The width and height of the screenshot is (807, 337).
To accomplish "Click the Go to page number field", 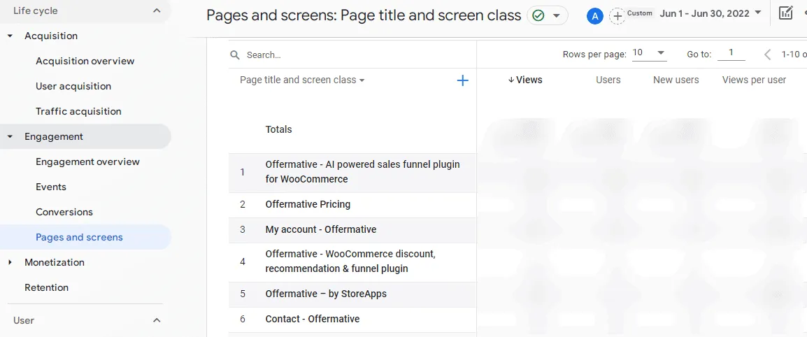I will click(731, 53).
